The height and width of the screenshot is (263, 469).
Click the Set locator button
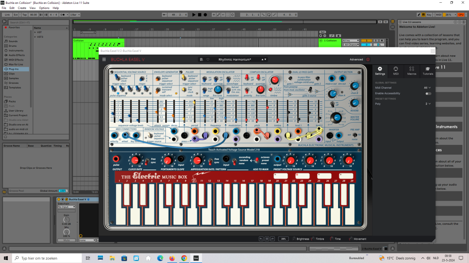pyautogui.click(x=322, y=32)
